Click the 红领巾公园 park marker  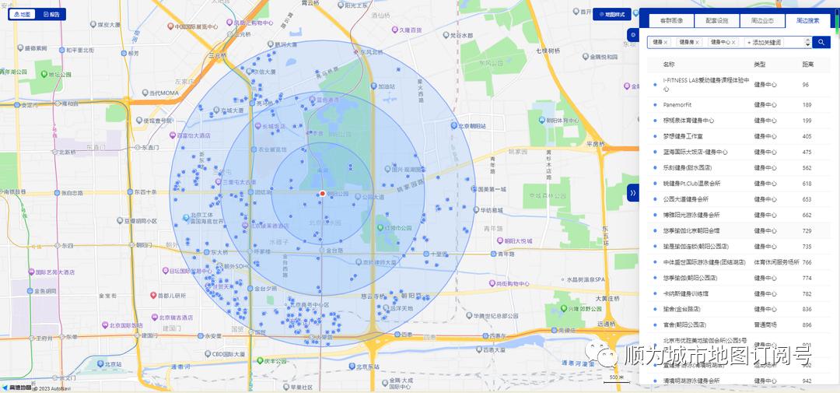pyautogui.click(x=381, y=227)
